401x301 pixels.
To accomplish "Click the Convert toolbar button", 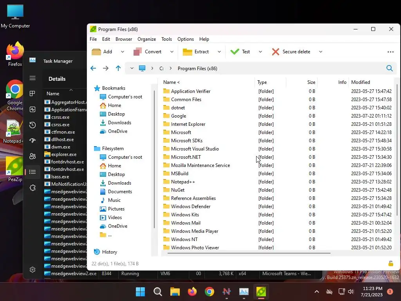I will (148, 52).
